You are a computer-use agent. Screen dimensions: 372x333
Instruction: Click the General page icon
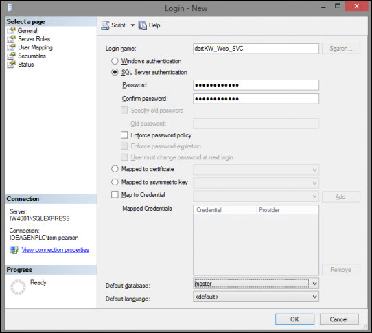tap(11, 31)
